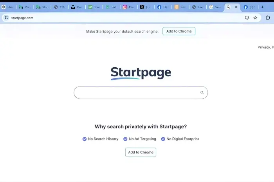This screenshot has width=274, height=182.
Task: Click the 'No Digital Footprint' label
Action: click(183, 139)
